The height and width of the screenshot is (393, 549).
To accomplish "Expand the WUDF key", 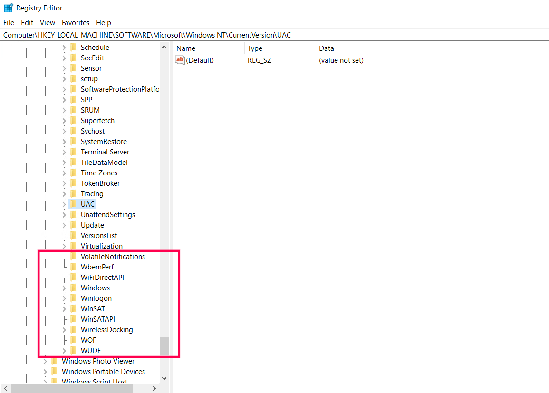I will click(x=64, y=351).
